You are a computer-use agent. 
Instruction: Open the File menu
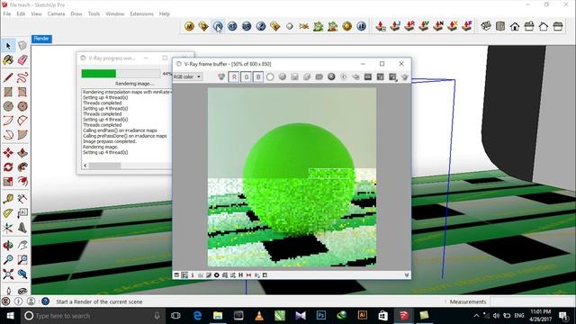click(x=7, y=13)
